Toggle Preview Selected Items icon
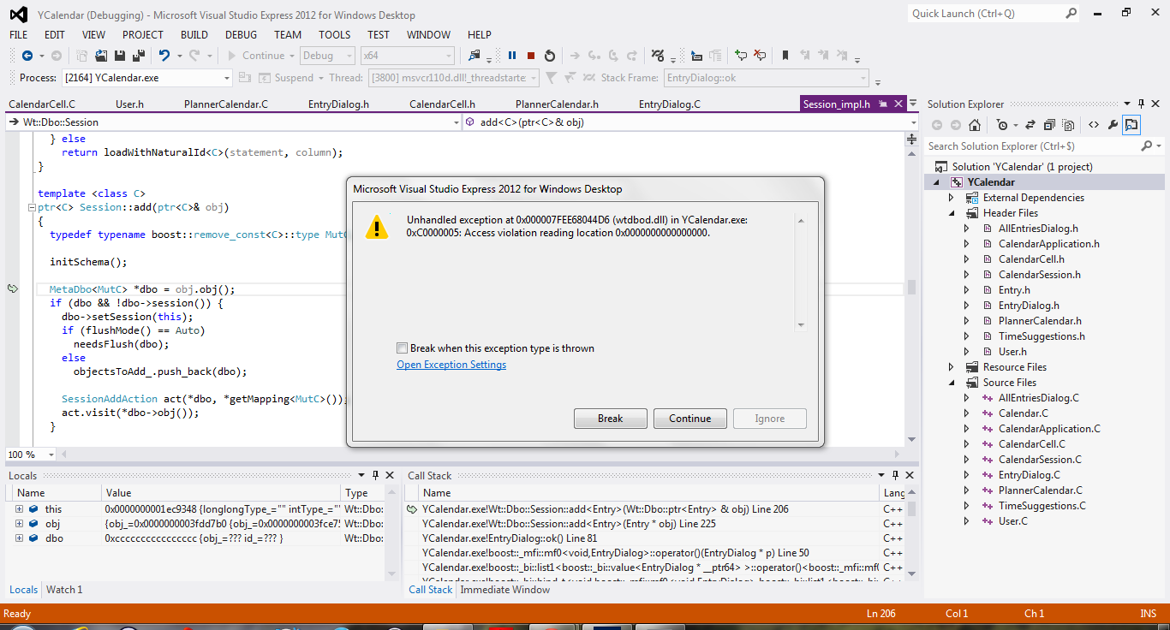This screenshot has height=630, width=1170. (1131, 125)
